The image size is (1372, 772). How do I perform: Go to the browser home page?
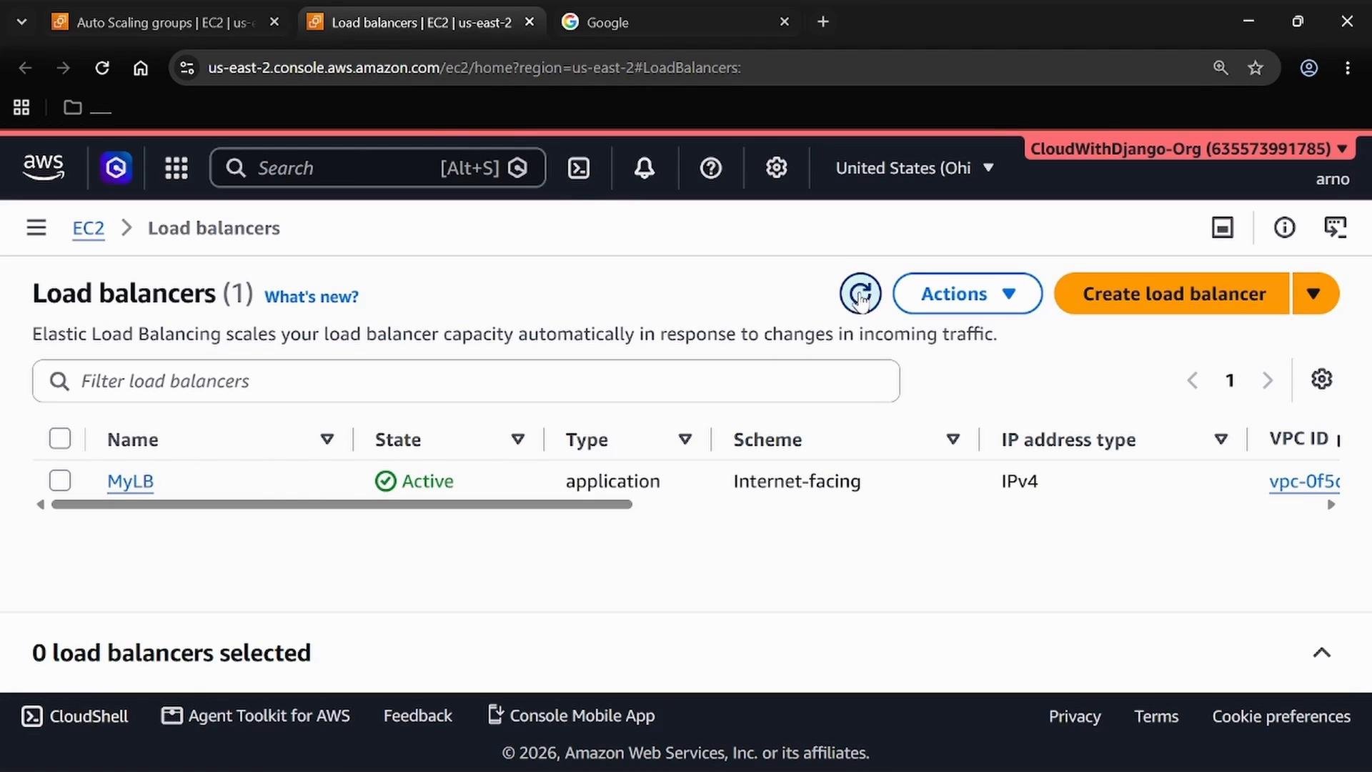pyautogui.click(x=141, y=68)
